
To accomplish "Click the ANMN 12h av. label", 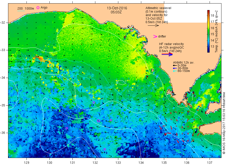I will (184, 63).
